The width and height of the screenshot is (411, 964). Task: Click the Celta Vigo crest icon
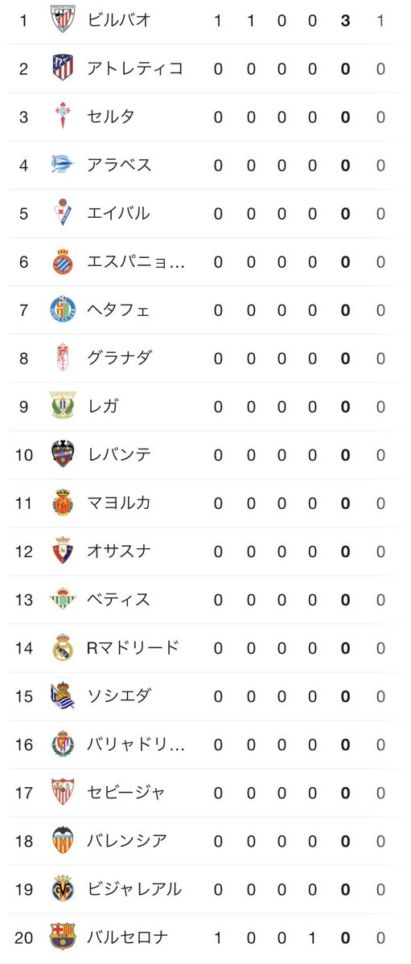click(63, 117)
